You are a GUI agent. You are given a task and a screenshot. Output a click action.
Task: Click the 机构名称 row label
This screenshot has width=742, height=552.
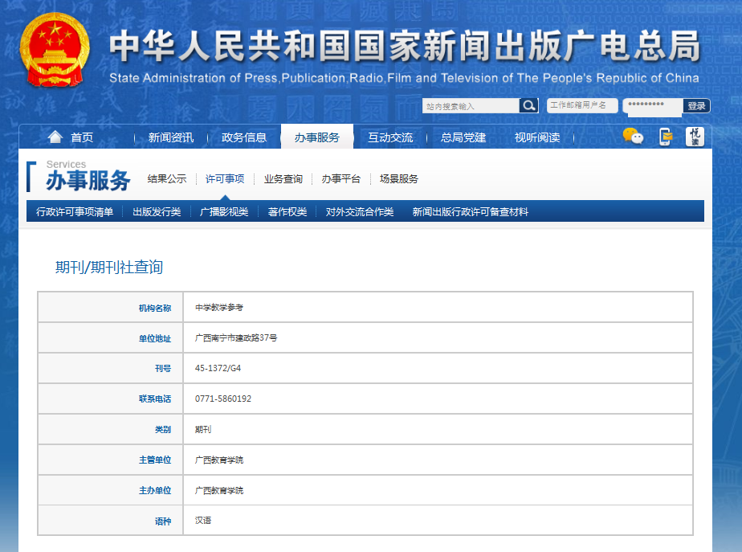pyautogui.click(x=155, y=309)
